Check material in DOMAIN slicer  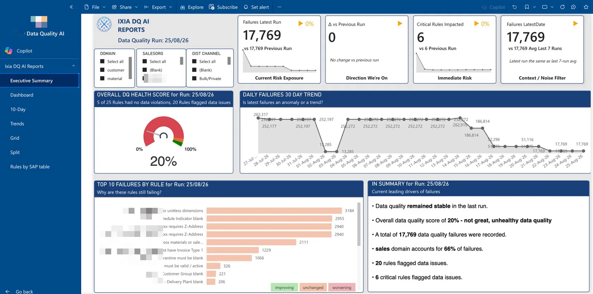click(x=102, y=79)
